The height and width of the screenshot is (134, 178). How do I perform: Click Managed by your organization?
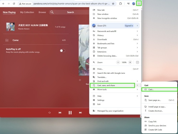pos(115,111)
